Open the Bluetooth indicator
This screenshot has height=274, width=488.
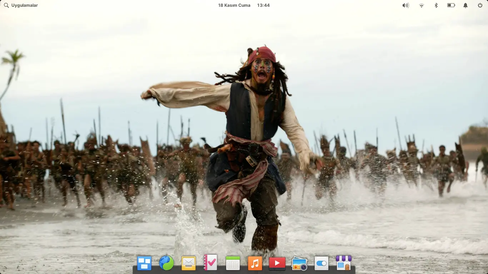(436, 5)
